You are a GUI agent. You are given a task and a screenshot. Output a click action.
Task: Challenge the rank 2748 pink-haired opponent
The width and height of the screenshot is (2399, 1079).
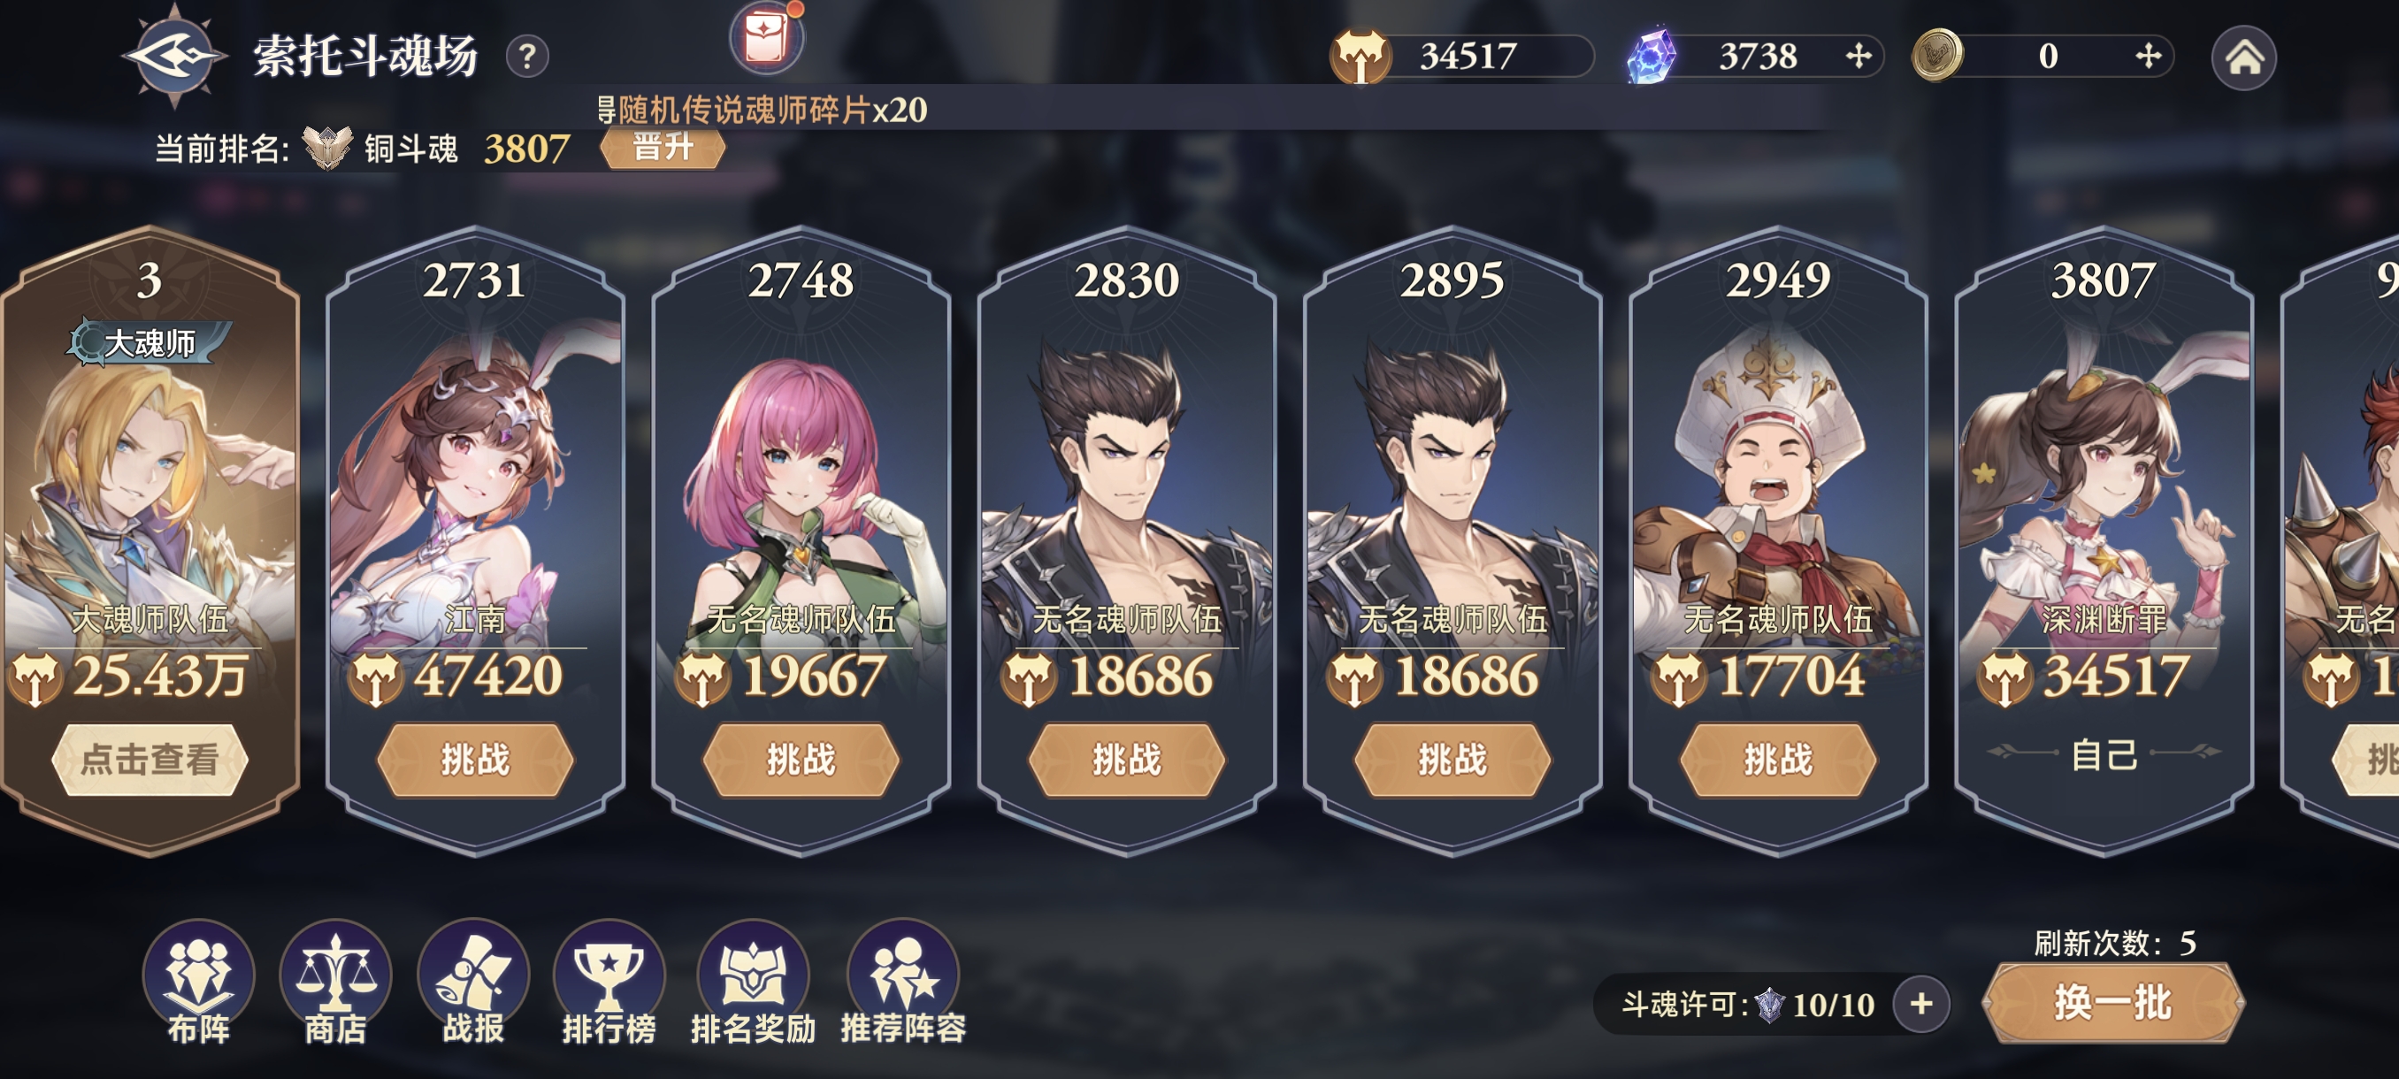tap(801, 760)
